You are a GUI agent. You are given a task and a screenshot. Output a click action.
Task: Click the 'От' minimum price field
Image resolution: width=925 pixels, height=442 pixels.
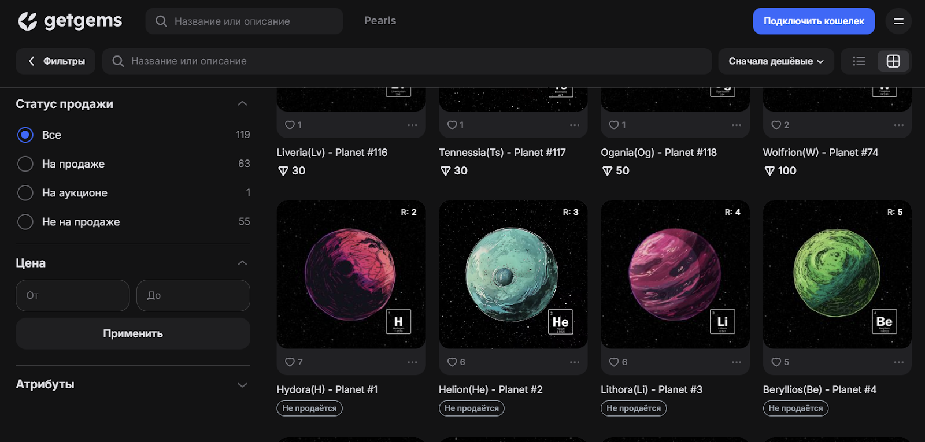[x=73, y=296]
